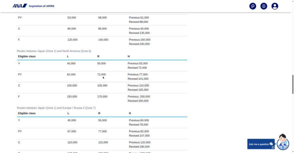The image size is (294, 153).
Task: Click Eligible class header in Zone 7 table
Action: click(27, 113)
